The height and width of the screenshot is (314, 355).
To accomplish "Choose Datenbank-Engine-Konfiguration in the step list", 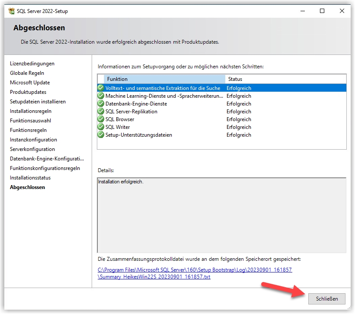I will click(47, 159).
